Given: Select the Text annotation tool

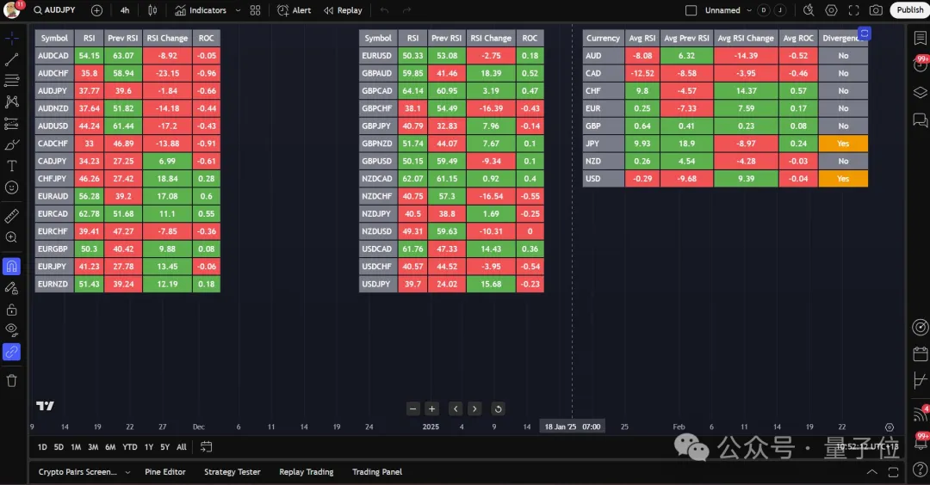Looking at the screenshot, I should coord(12,166).
